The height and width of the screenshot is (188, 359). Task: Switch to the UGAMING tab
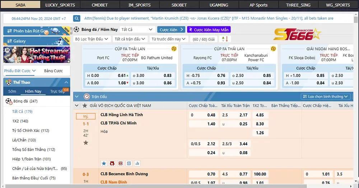click(x=219, y=5)
